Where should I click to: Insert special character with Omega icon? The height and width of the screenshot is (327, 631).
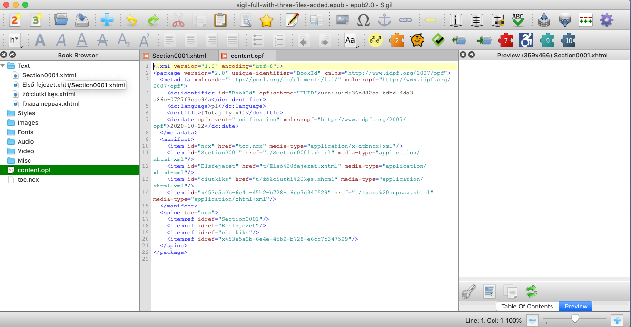coord(363,20)
